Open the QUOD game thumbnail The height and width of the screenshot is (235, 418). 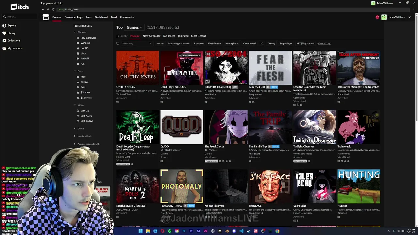coord(182,127)
